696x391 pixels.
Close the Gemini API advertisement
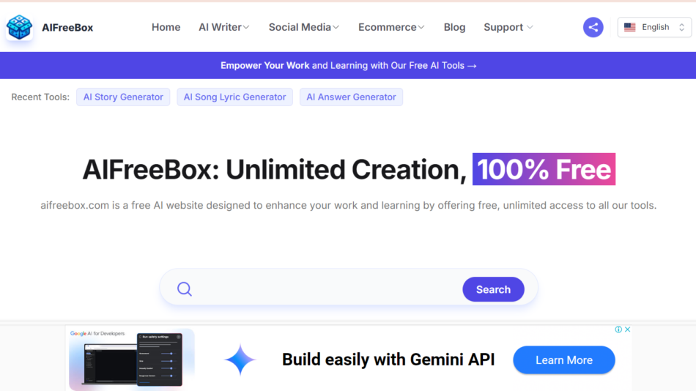pos(627,329)
